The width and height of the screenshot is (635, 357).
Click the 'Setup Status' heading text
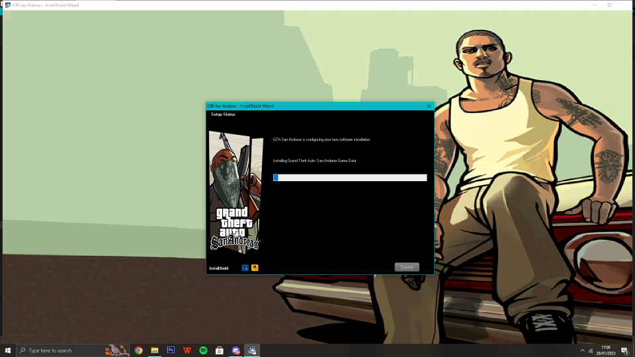[x=223, y=114]
